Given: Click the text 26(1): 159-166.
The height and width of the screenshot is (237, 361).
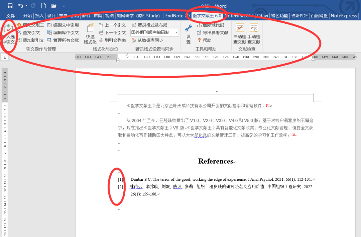Looking at the screenshot, I should pos(144,194).
